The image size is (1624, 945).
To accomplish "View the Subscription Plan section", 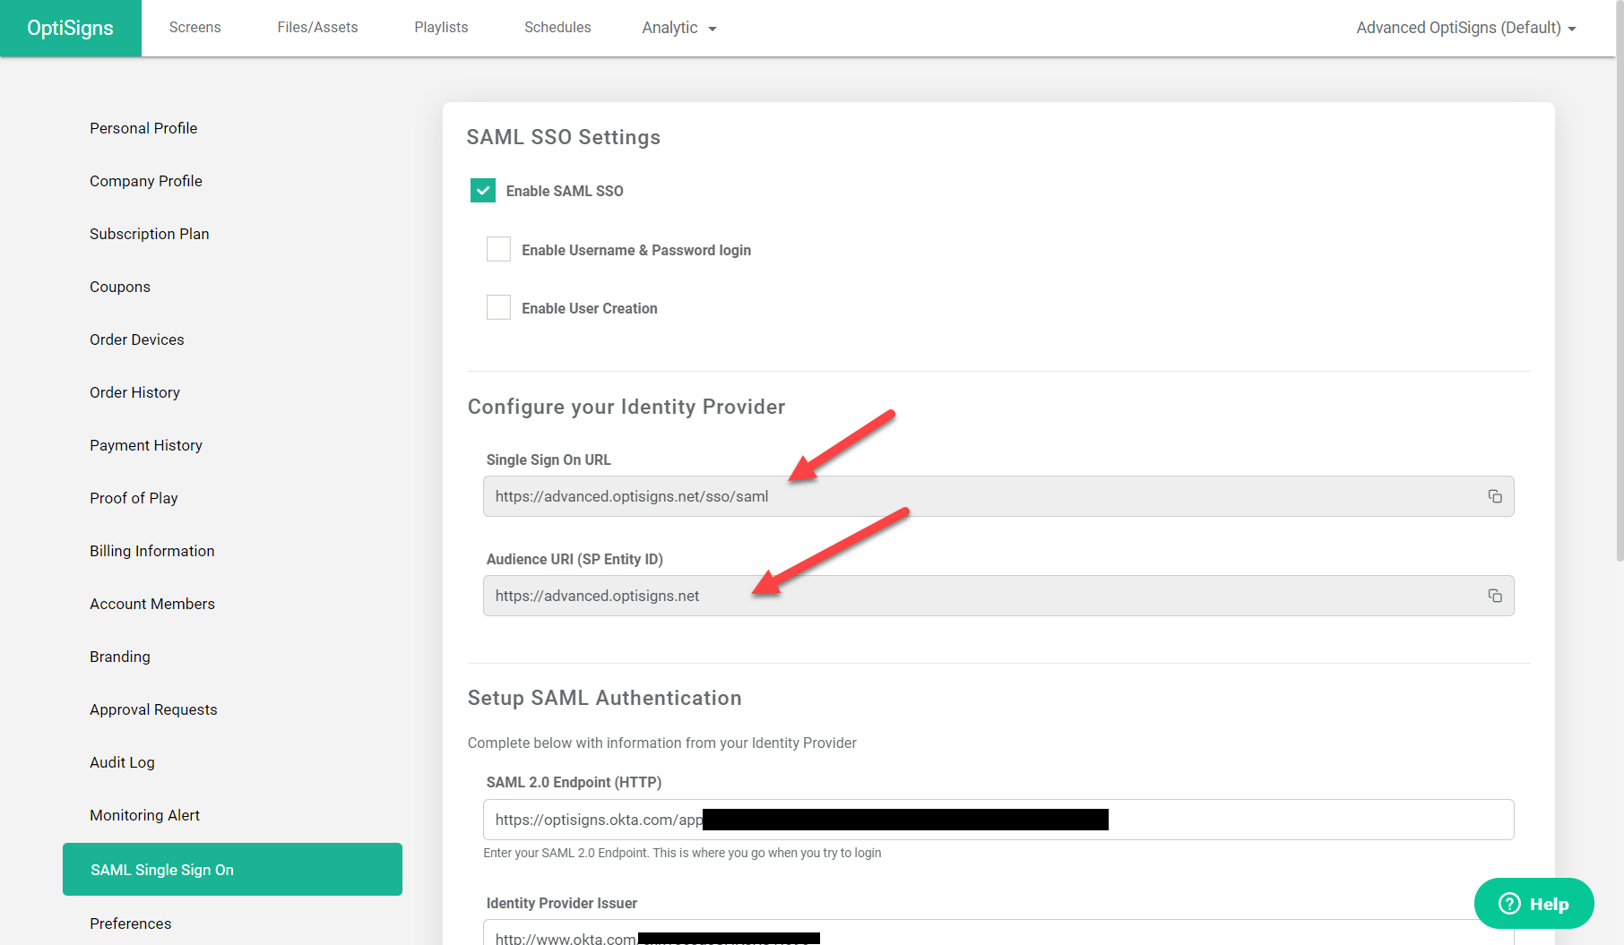I will click(150, 234).
